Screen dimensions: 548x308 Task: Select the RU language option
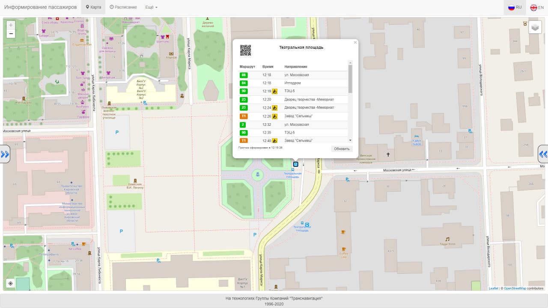tap(515, 7)
